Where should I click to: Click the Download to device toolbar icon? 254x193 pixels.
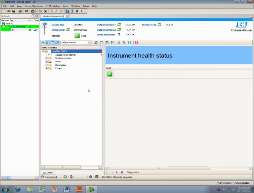[77, 11]
